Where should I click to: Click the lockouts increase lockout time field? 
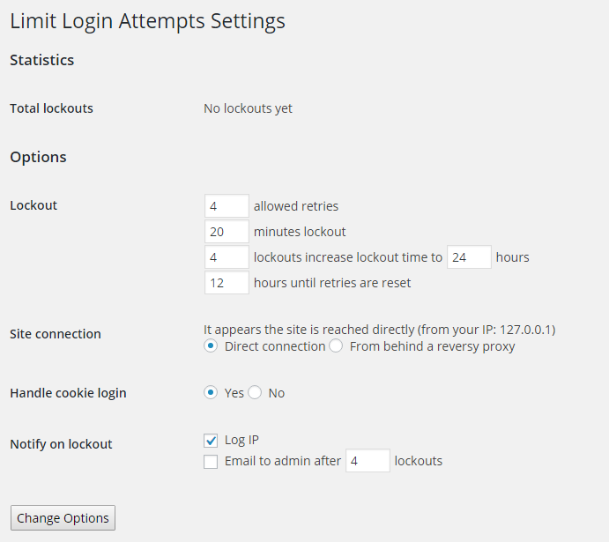[227, 257]
